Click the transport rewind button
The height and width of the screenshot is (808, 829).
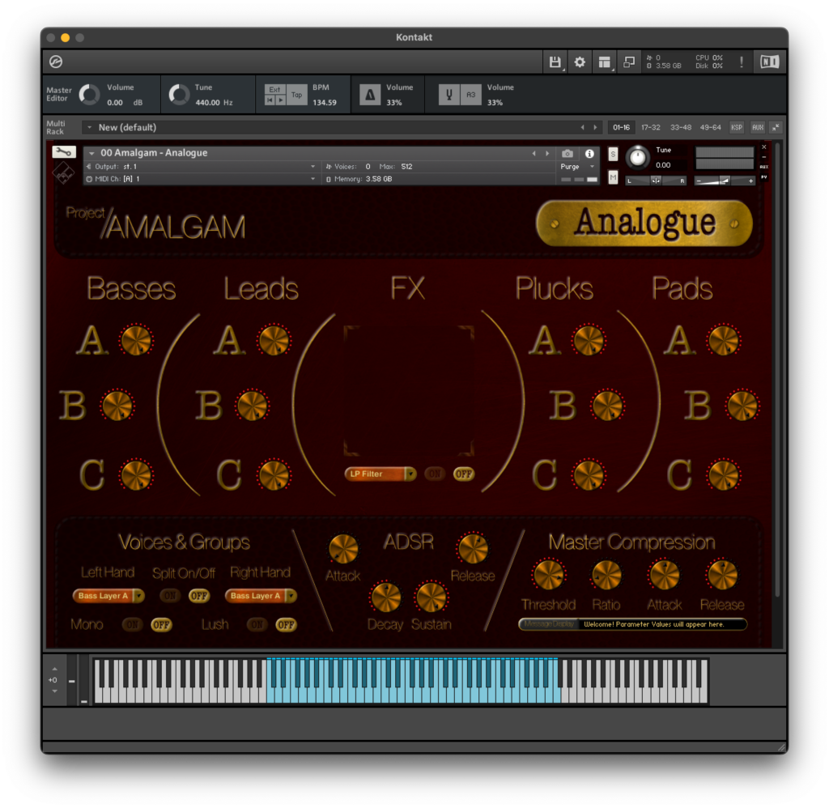270,100
